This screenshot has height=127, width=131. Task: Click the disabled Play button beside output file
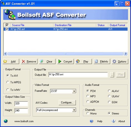pos(121,74)
